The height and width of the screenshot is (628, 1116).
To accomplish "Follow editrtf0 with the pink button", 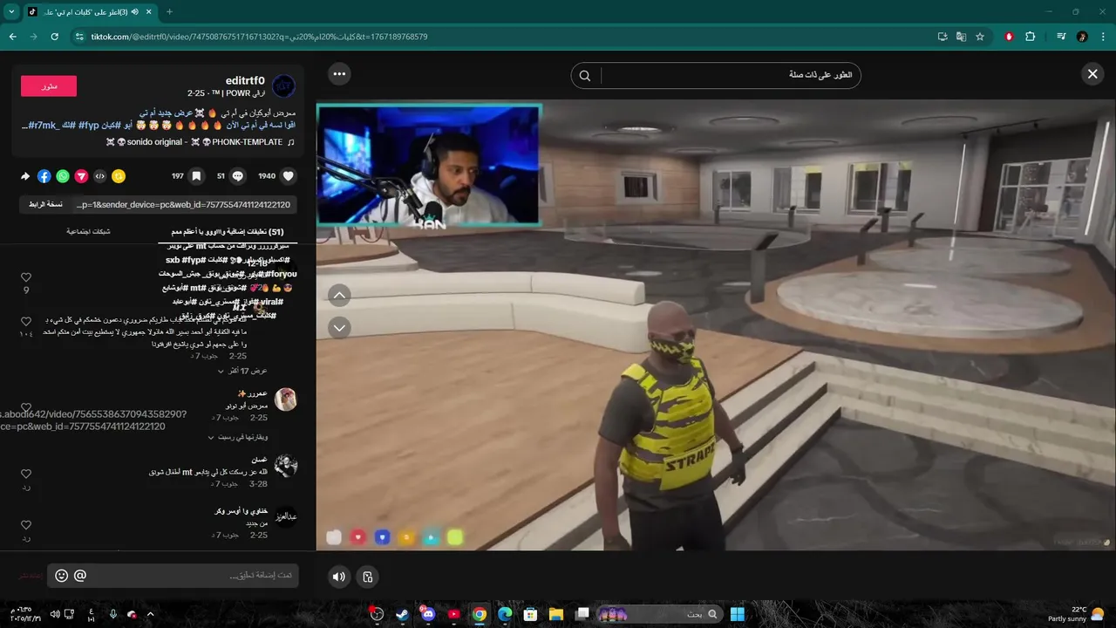I will click(x=49, y=86).
